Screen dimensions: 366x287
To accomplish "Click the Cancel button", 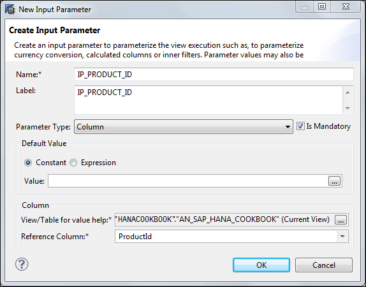I will tap(324, 265).
